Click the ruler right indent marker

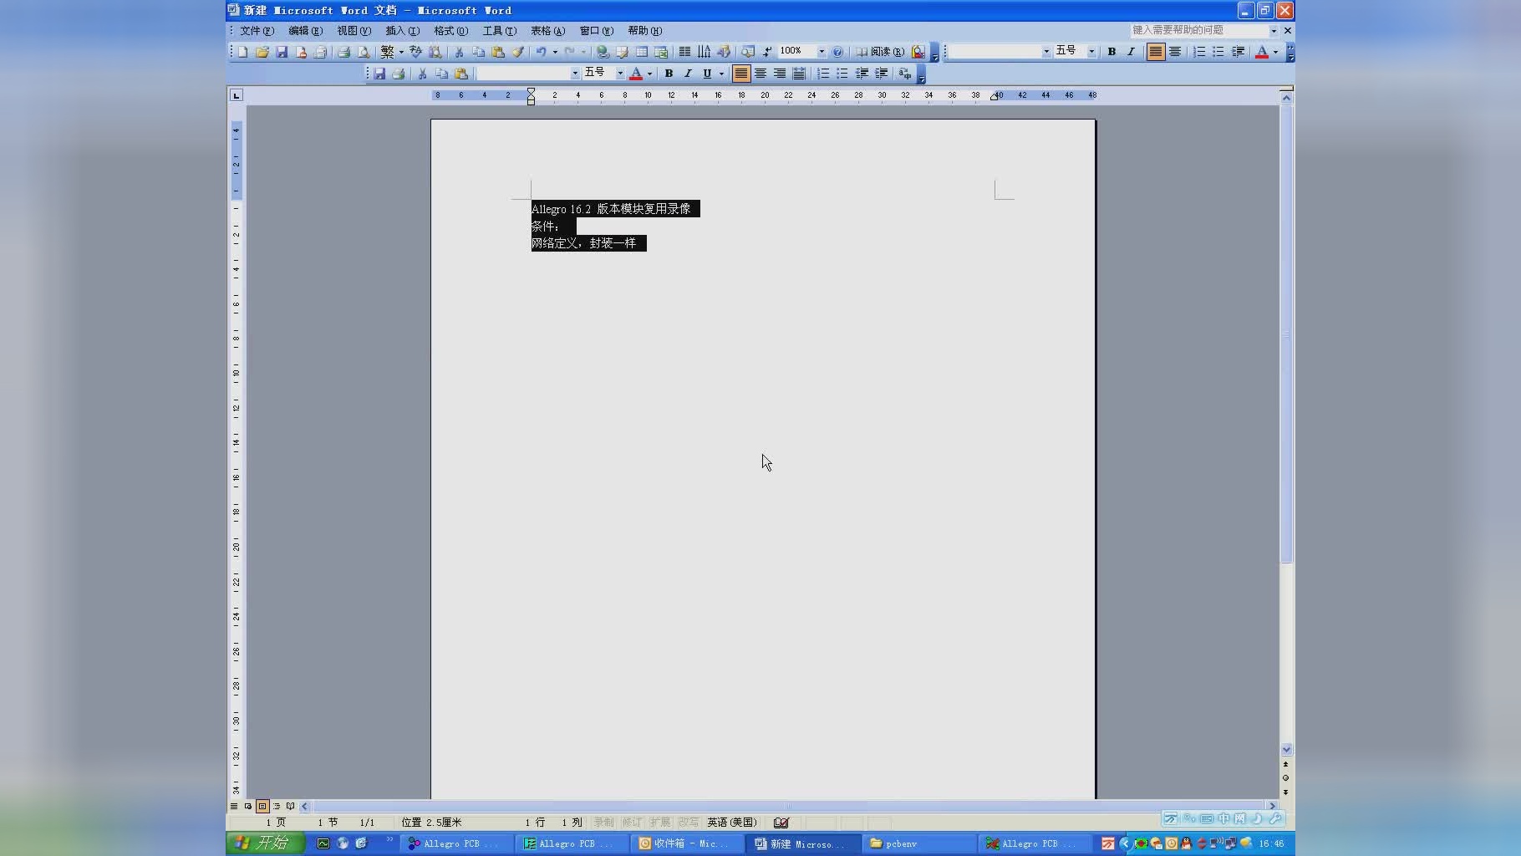(x=994, y=97)
